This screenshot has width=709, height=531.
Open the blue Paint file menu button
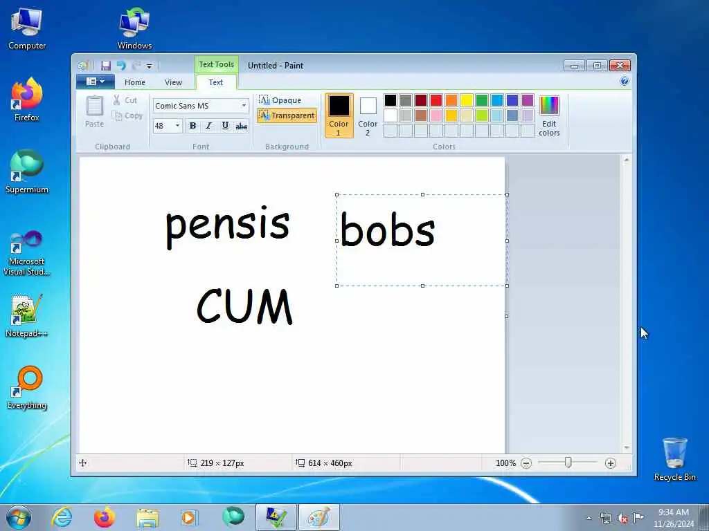(95, 82)
